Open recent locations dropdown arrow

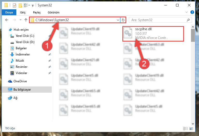point(20,20)
